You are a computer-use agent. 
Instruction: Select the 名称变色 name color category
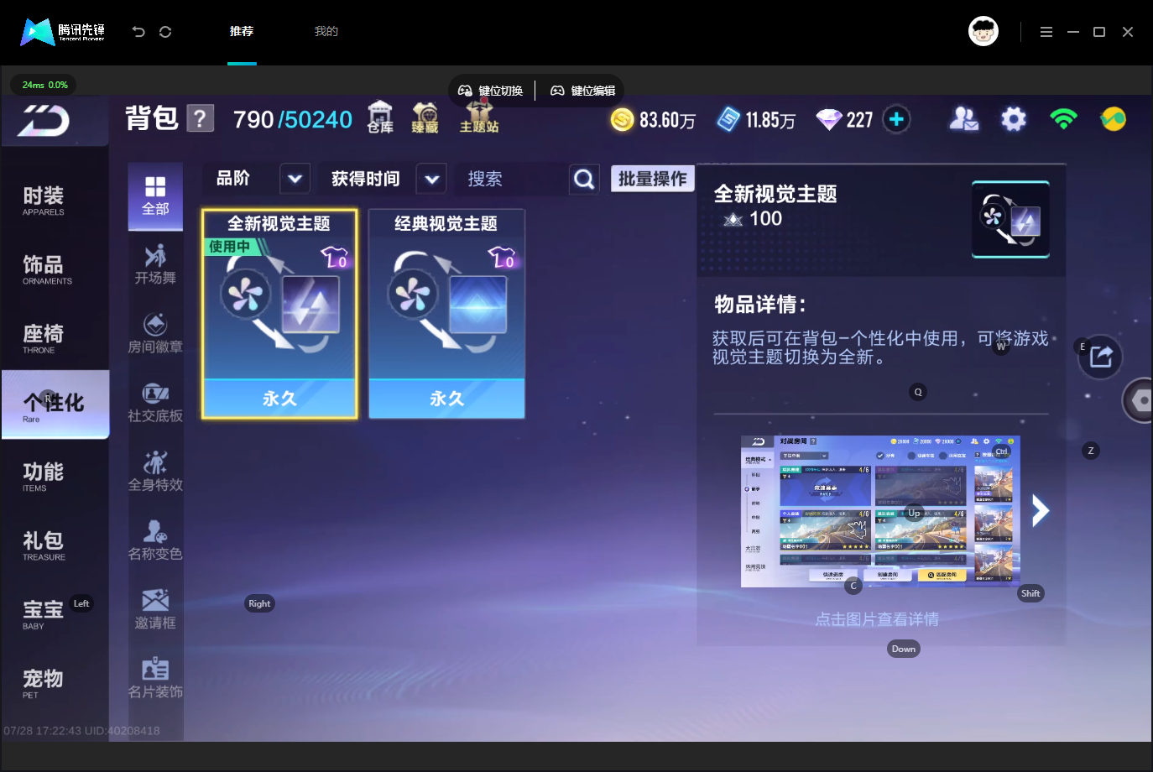point(155,540)
